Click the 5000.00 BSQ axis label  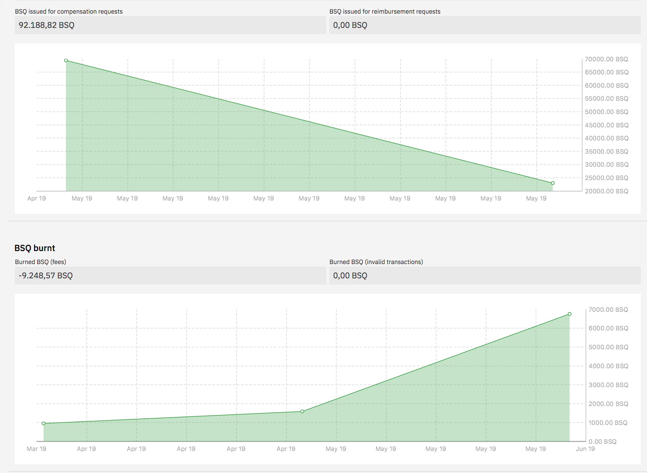[x=608, y=347]
